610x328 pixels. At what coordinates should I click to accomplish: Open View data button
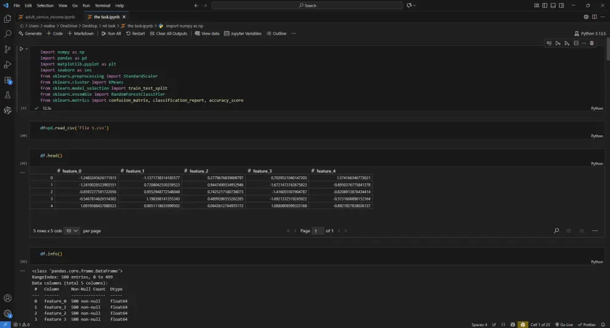coord(207,34)
